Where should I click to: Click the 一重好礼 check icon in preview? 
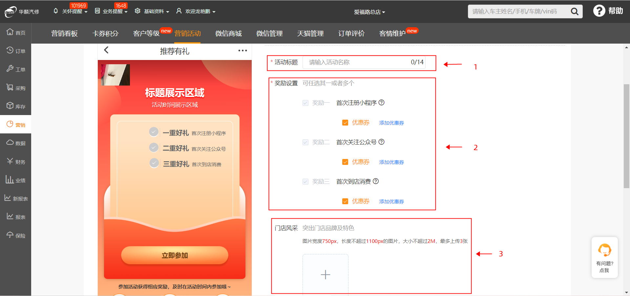pyautogui.click(x=154, y=132)
